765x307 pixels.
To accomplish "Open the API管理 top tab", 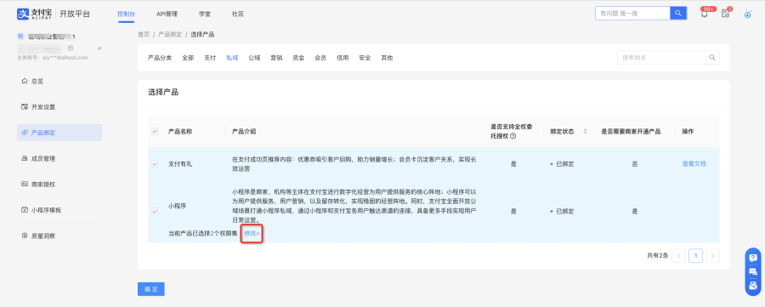I will click(x=167, y=14).
